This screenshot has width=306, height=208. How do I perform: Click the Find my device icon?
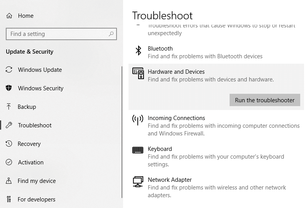pyautogui.click(x=9, y=181)
